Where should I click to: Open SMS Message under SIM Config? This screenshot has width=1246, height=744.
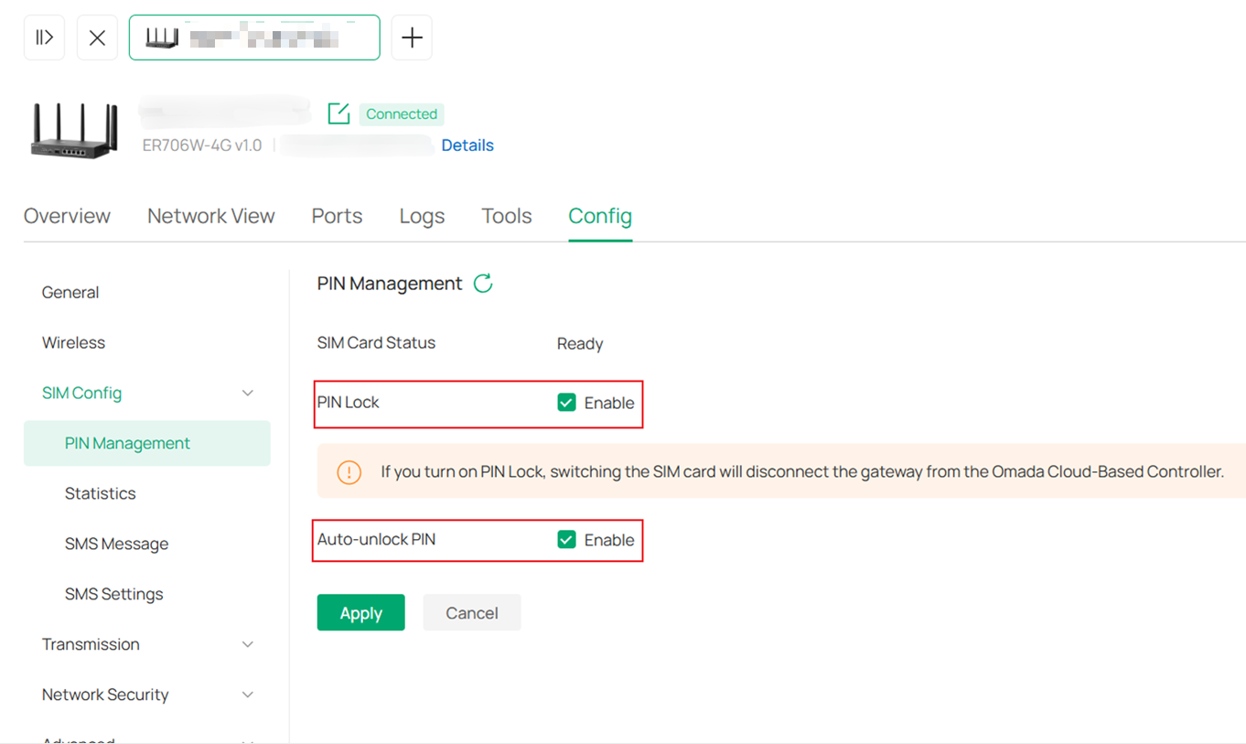coord(116,545)
